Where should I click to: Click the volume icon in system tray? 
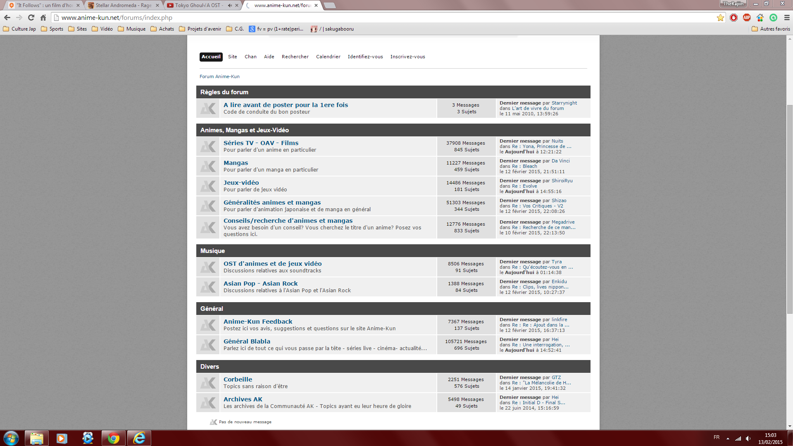click(x=748, y=439)
